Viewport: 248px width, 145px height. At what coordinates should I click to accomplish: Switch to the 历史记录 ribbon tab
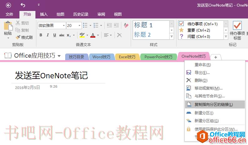81,14
